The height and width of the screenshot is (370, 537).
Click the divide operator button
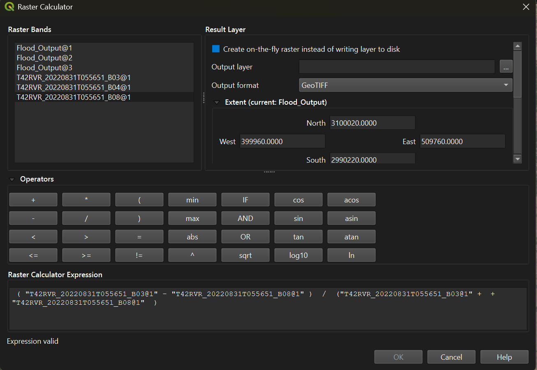[86, 218]
